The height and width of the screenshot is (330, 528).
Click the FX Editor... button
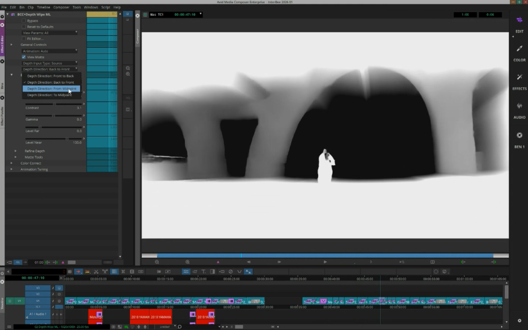coord(24,39)
